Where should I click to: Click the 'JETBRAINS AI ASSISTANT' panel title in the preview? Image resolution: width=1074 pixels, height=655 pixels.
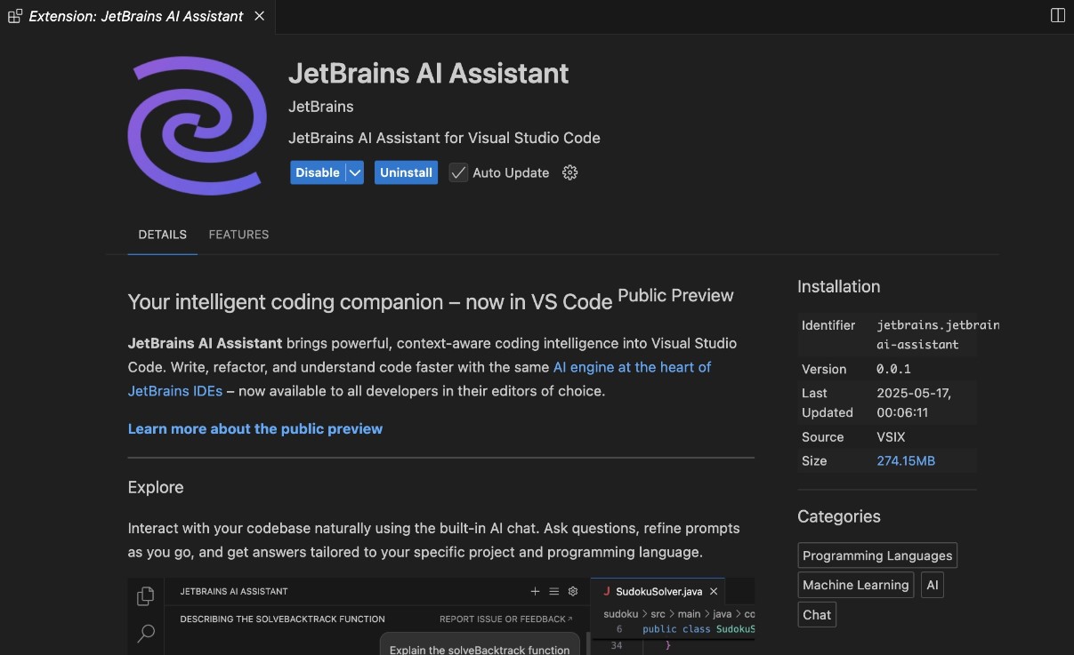(x=234, y=591)
